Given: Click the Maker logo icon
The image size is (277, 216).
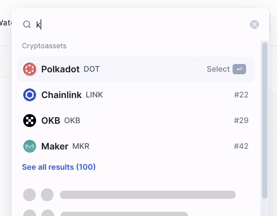Looking at the screenshot, I should point(30,146).
